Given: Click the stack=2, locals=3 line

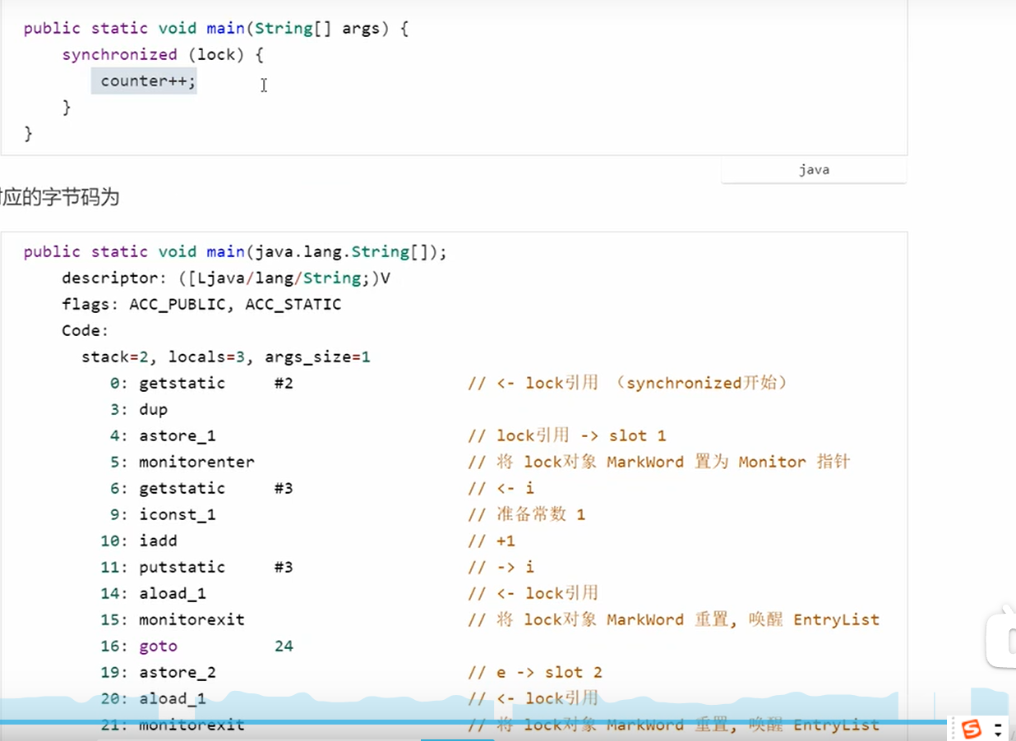Looking at the screenshot, I should point(225,357).
